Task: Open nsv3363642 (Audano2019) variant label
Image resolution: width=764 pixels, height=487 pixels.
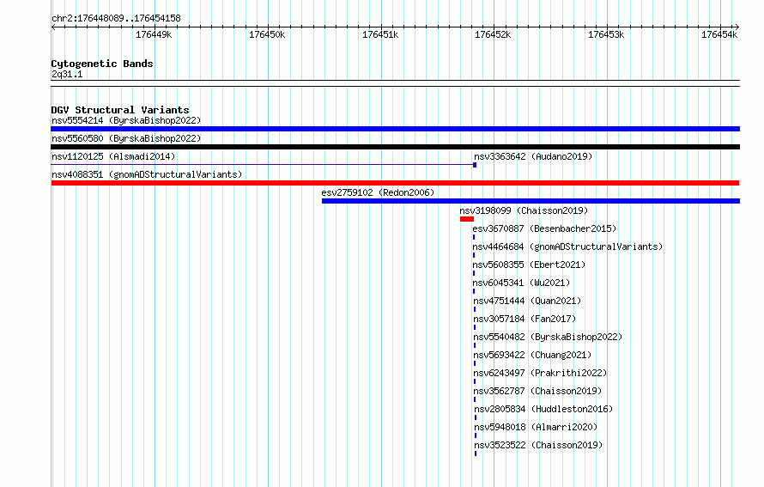Action: point(533,156)
